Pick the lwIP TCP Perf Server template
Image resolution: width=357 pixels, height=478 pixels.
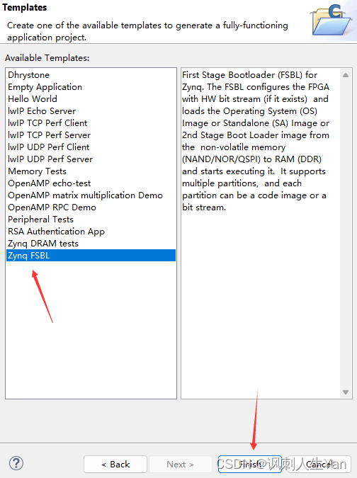click(91, 135)
